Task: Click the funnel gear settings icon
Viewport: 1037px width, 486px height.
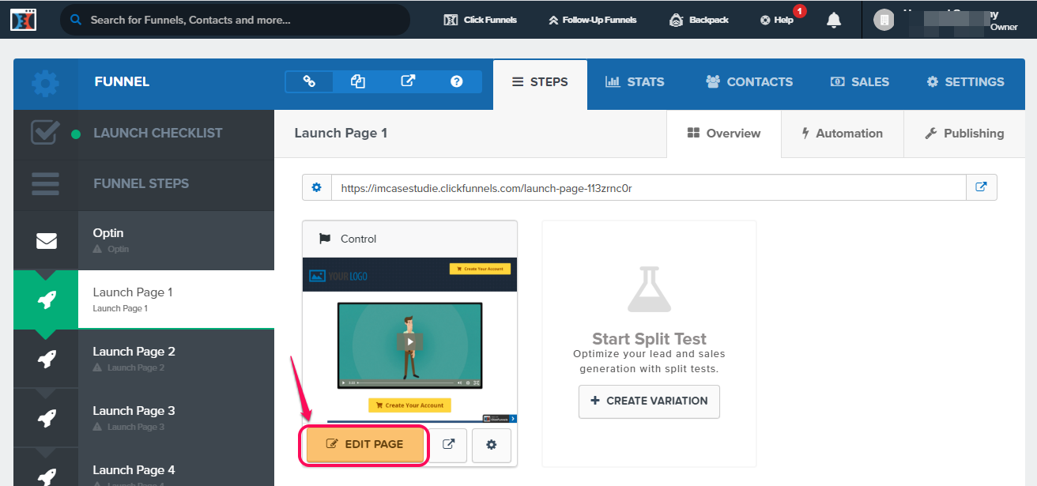Action: click(x=45, y=83)
